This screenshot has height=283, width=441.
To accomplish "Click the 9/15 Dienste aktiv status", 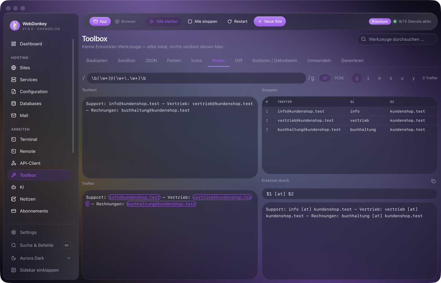I will 412,21.
